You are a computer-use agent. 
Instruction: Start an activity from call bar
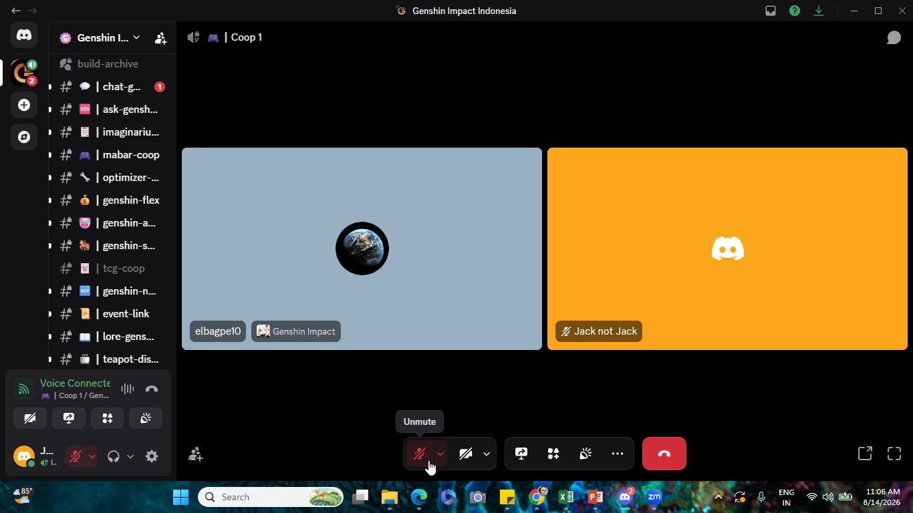[553, 454]
